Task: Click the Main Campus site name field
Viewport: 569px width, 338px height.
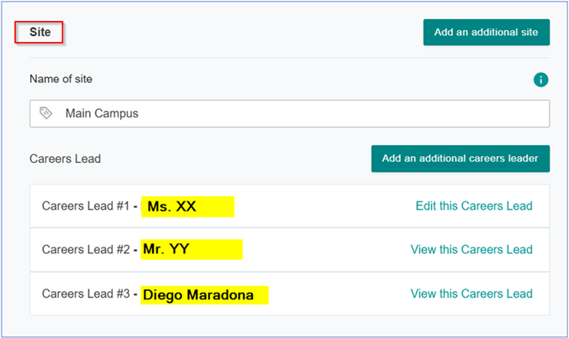Action: (290, 113)
